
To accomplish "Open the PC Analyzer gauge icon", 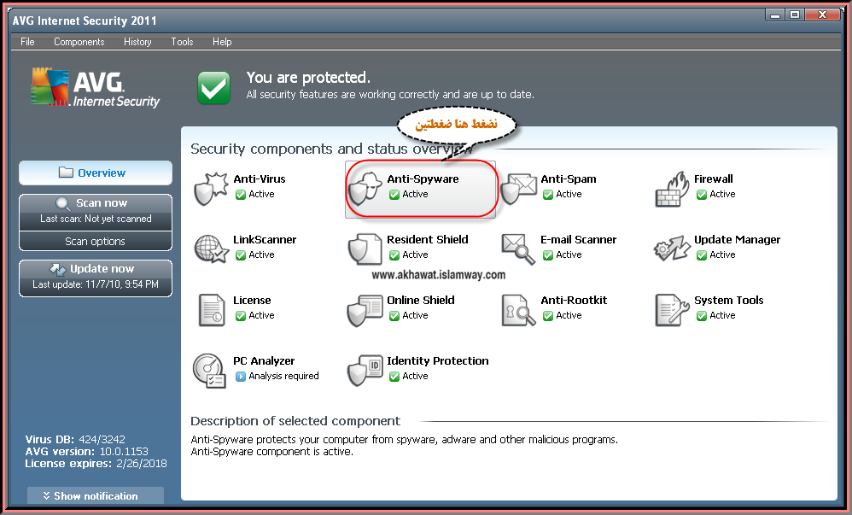I will (x=209, y=371).
